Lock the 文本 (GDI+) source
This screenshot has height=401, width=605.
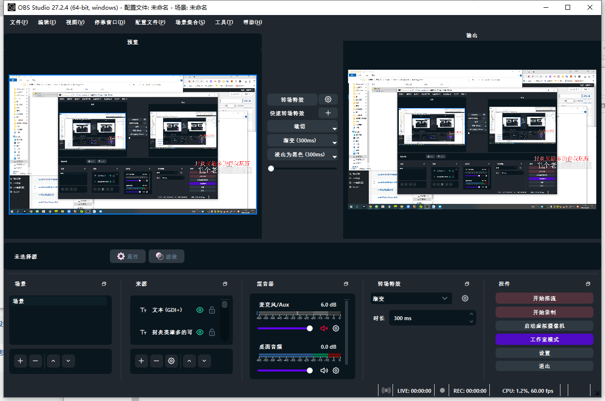pos(212,310)
